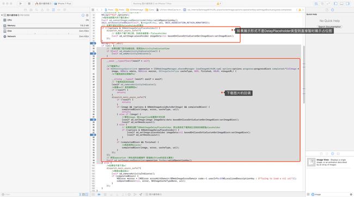Click the Pods folder in the jump bar

(x=120, y=10)
